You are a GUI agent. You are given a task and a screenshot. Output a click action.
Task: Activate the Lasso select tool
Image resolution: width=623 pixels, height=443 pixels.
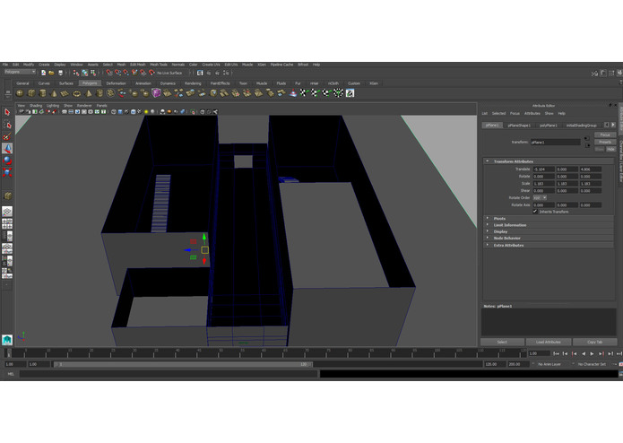tap(7, 125)
